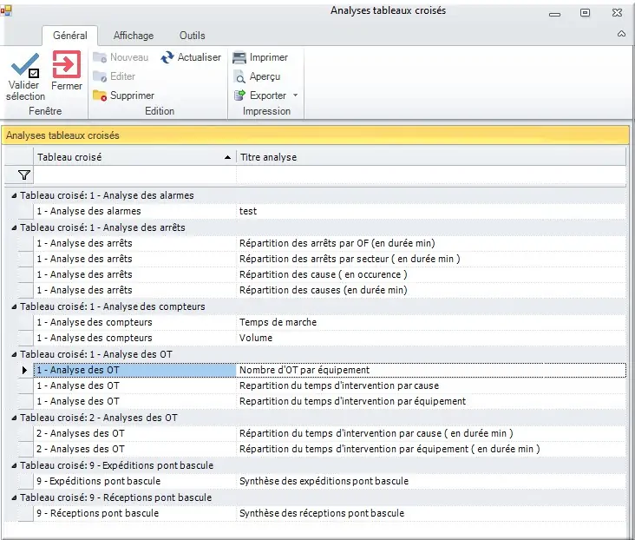This screenshot has width=635, height=540.
Task: Click the Valider sélection checkmark icon
Action: [x=25, y=65]
